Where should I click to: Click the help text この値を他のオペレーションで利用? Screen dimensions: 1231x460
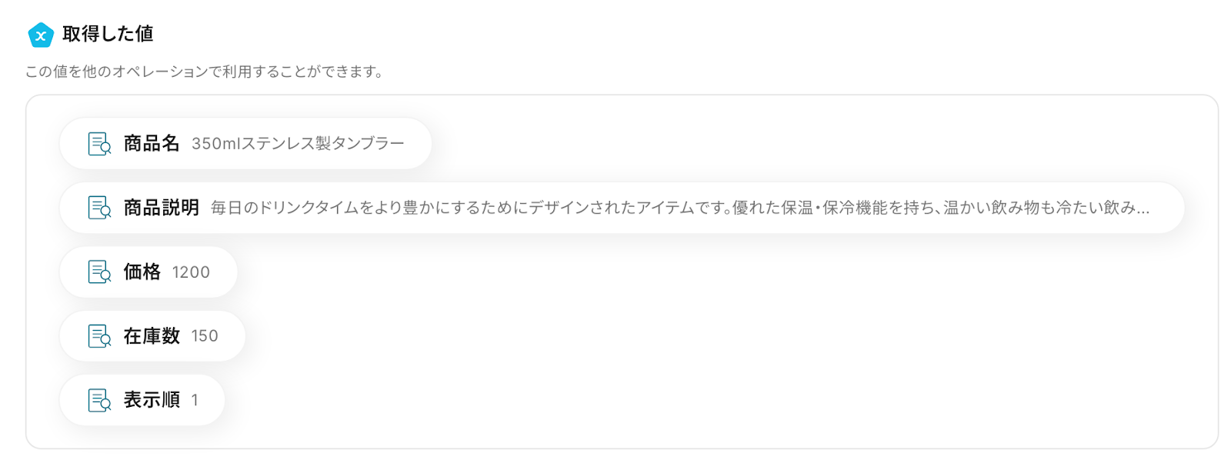pyautogui.click(x=204, y=72)
